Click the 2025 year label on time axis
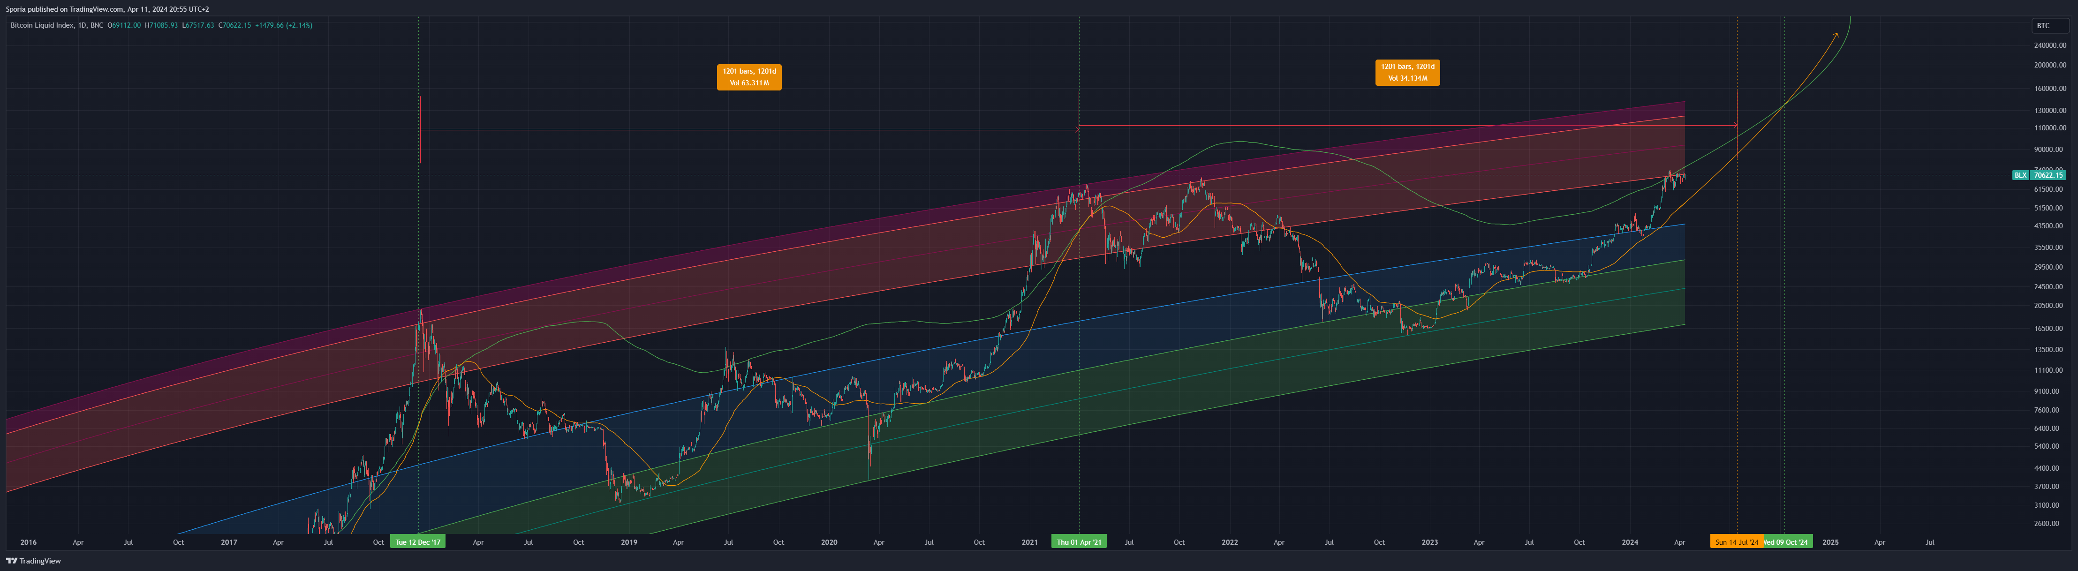The height and width of the screenshot is (571, 2078). (x=1830, y=542)
